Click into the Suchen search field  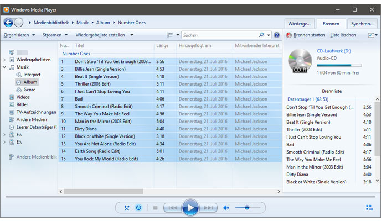point(220,35)
